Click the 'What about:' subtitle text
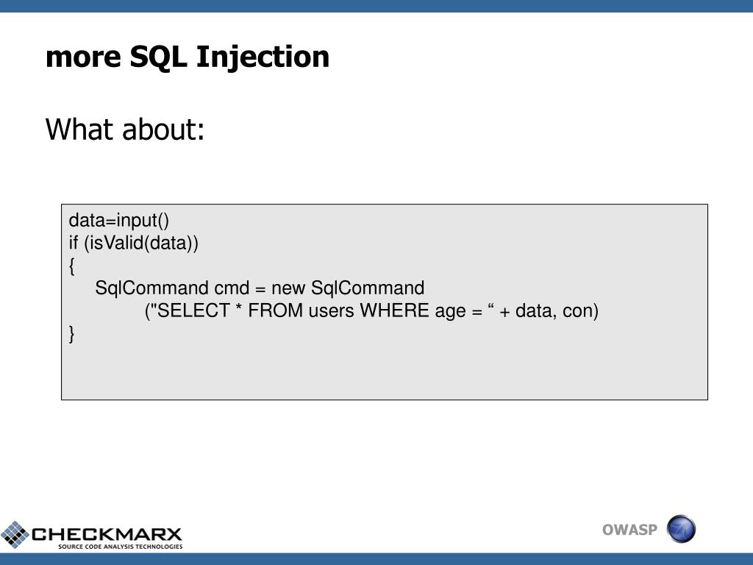Screen dimensions: 753x565 pos(125,129)
